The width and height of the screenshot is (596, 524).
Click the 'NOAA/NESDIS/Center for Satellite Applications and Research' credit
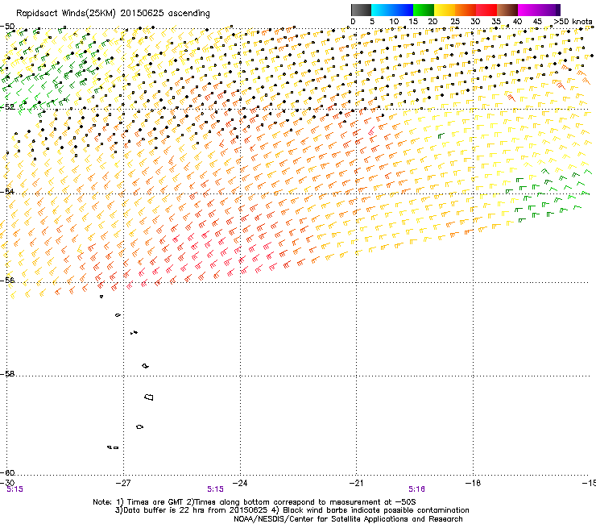[x=348, y=519]
